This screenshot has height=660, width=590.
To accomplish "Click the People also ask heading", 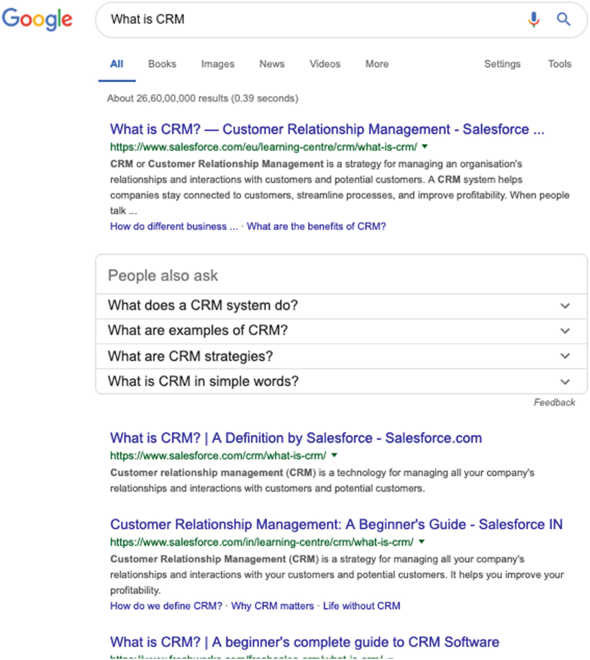I will (x=163, y=276).
